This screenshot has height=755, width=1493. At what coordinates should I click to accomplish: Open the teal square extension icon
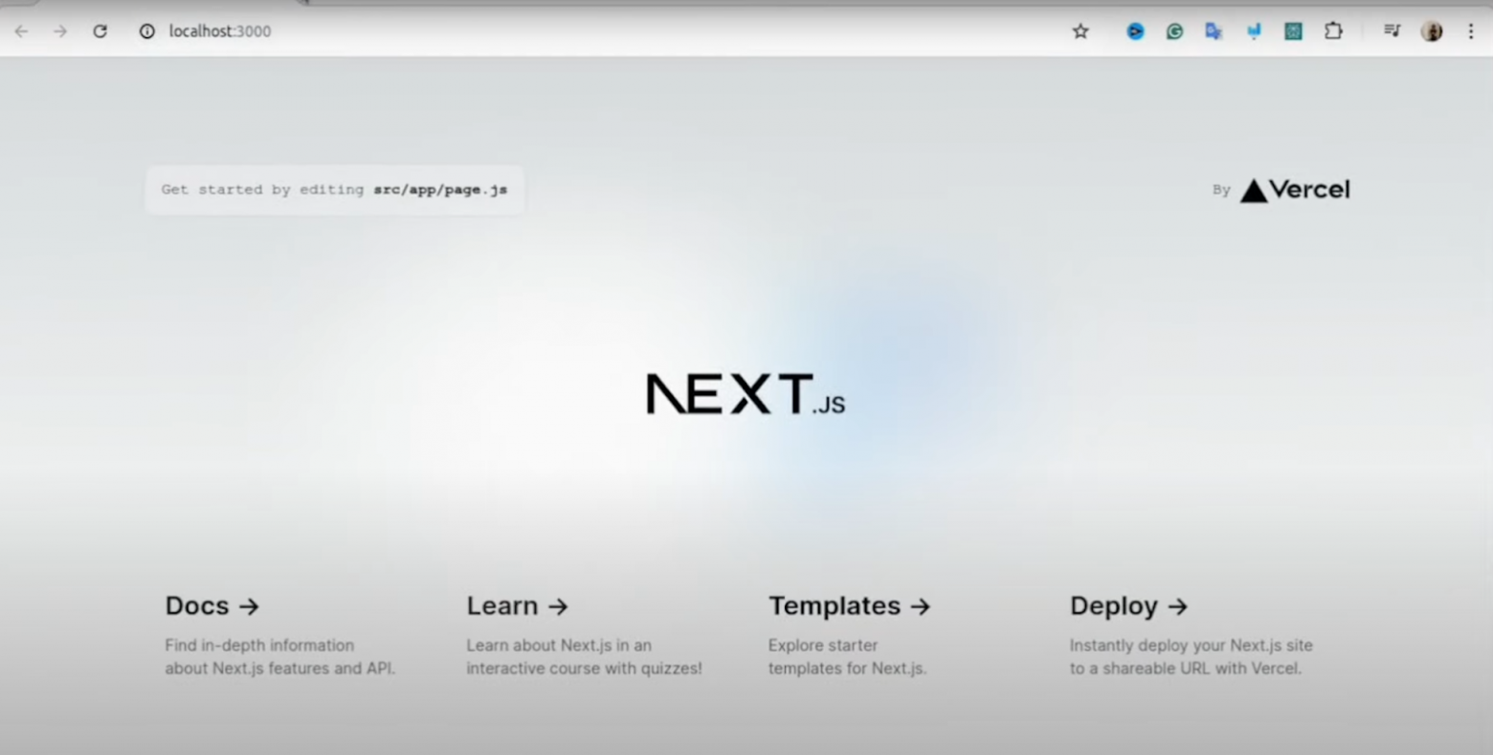[x=1293, y=32]
